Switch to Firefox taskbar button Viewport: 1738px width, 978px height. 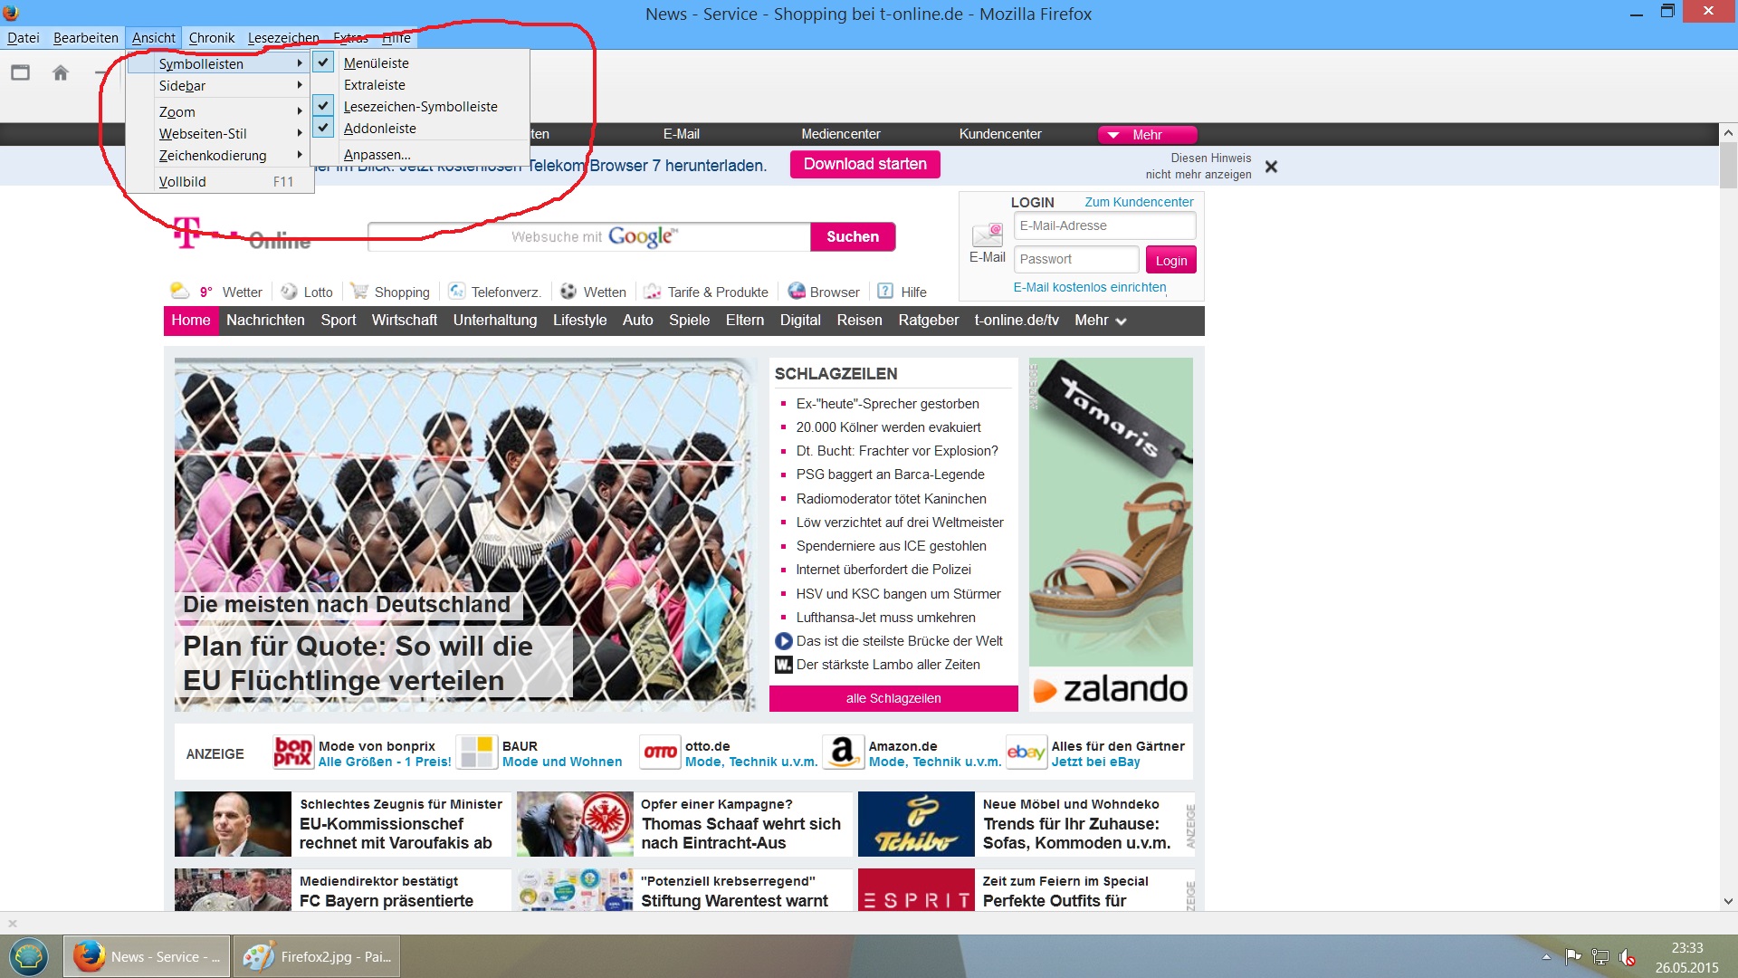pyautogui.click(x=147, y=956)
